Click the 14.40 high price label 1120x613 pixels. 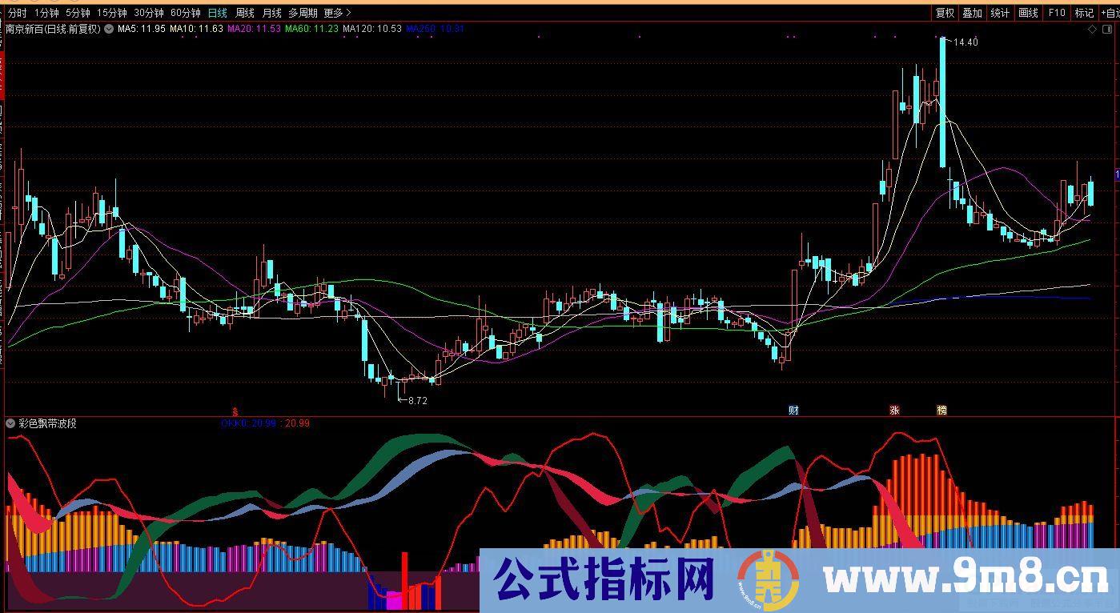(965, 42)
